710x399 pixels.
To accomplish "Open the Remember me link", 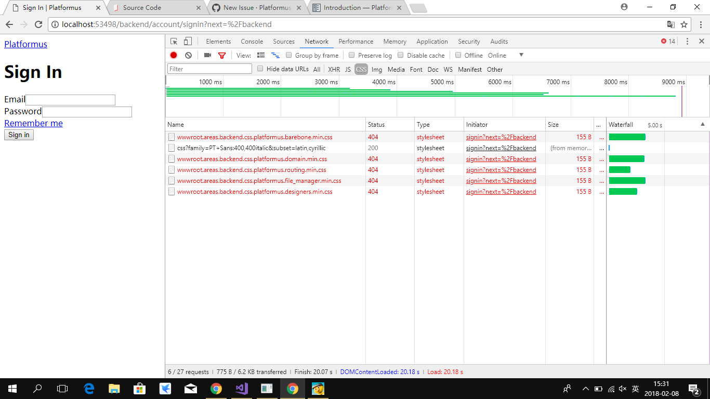I will click(x=33, y=123).
